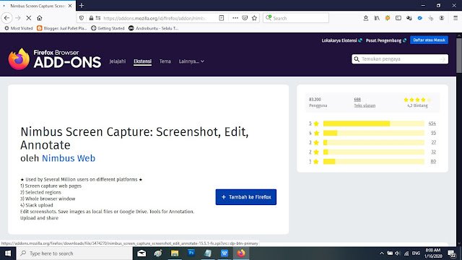Open Androbuntu bookmark
The width and height of the screenshot is (462, 260).
click(154, 28)
